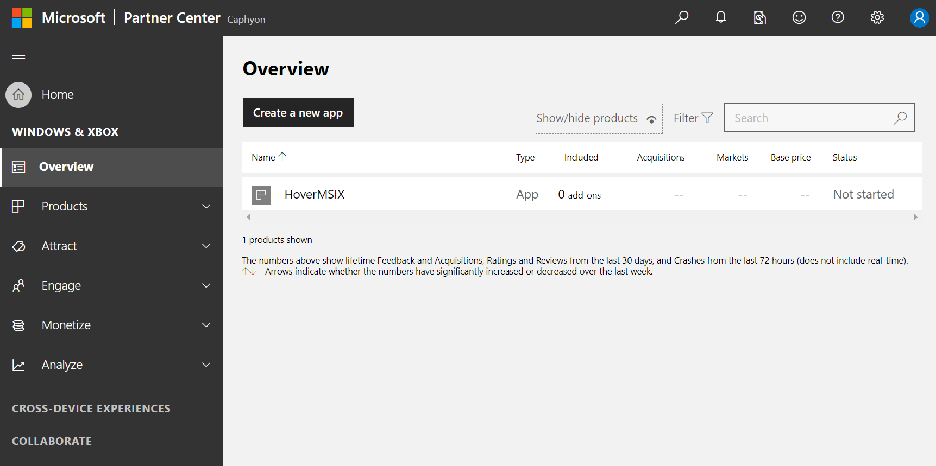This screenshot has width=936, height=466.
Task: Click the Name sort arrow
Action: point(282,157)
